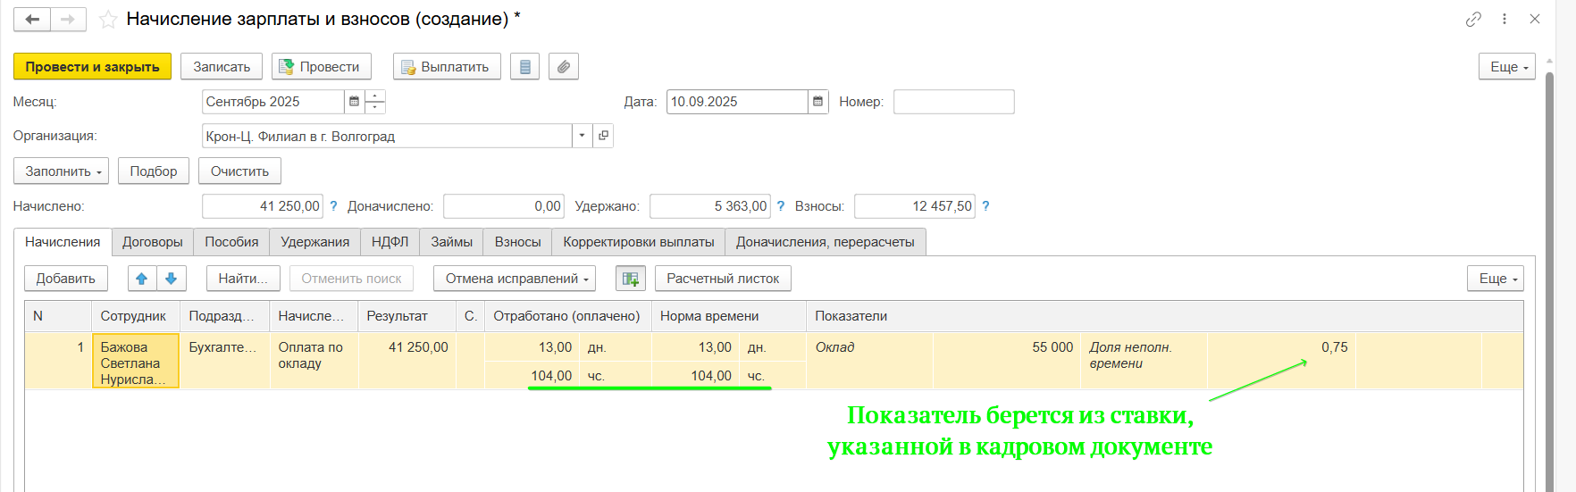
Task: Click the paperclip attachments icon
Action: pos(563,67)
